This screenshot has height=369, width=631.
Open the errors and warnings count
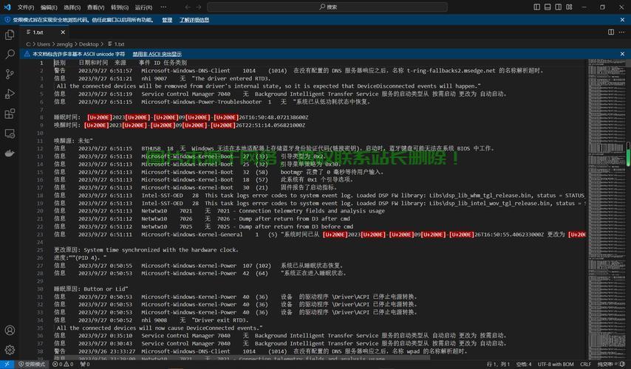(x=63, y=364)
